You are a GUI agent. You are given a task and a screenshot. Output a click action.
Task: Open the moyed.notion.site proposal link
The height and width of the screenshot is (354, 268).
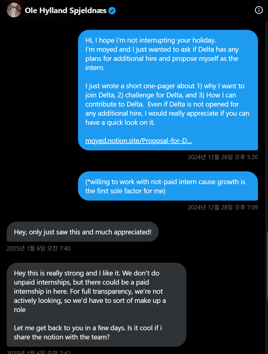pyautogui.click(x=138, y=141)
